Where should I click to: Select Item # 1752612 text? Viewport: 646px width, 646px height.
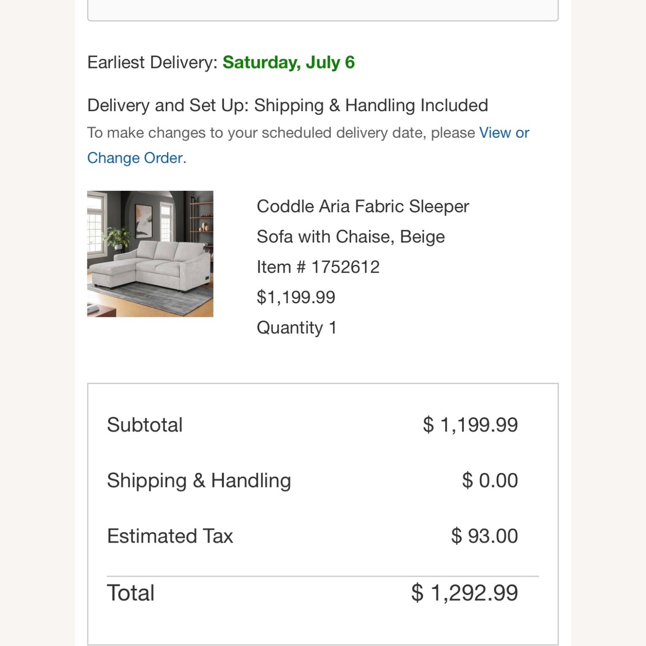pos(318,267)
